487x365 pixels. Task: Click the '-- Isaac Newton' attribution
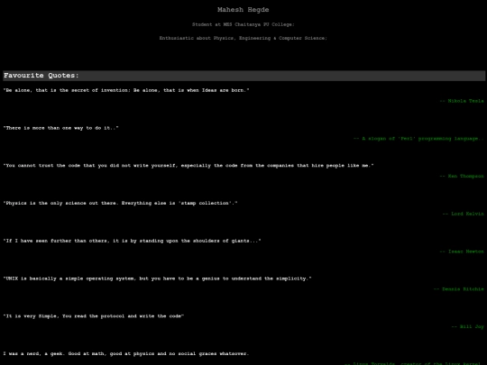coord(462,251)
